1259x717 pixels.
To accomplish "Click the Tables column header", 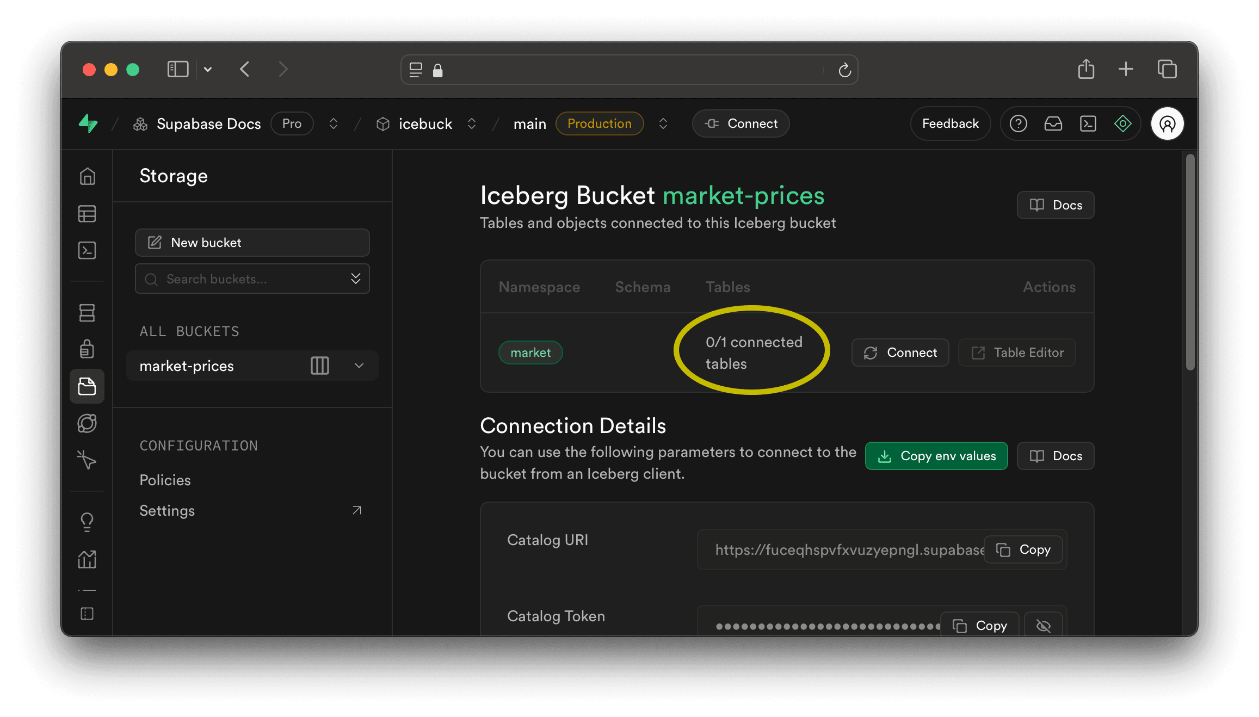I will click(x=727, y=287).
